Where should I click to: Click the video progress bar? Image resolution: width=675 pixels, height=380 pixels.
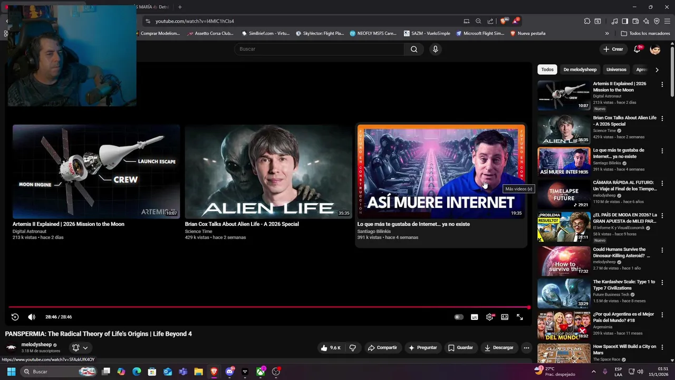pos(269,307)
